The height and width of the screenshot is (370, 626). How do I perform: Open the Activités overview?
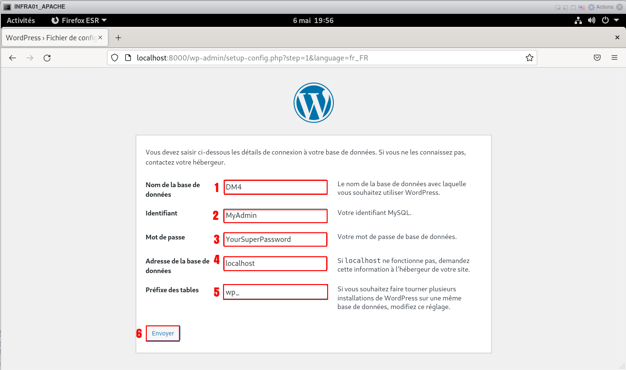tap(21, 21)
